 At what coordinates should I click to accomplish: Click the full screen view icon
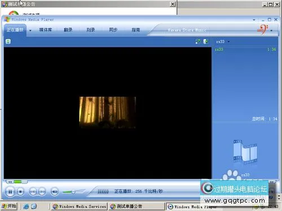coord(198,41)
